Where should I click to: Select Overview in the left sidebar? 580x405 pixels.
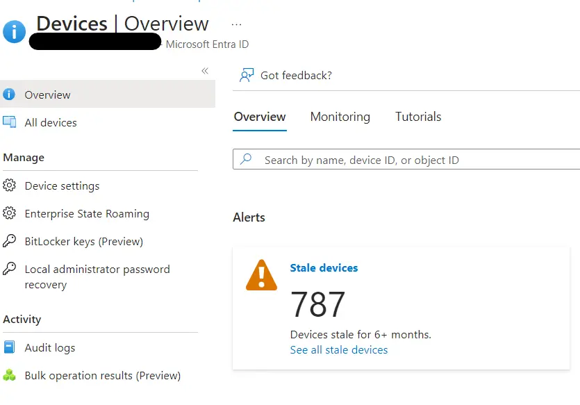47,95
